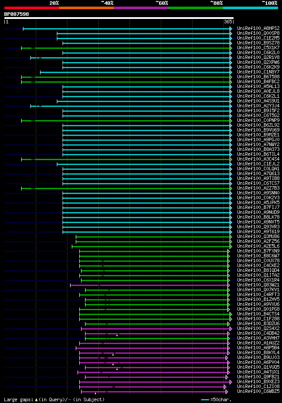Select the UniRef100_A3C4S4 label
Viewport: 282px width, 403px height.
258,159
